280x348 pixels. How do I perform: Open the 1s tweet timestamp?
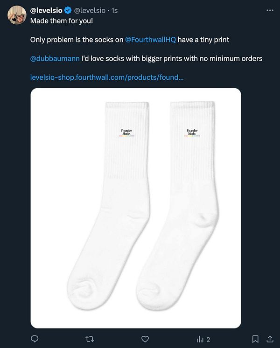click(x=114, y=10)
